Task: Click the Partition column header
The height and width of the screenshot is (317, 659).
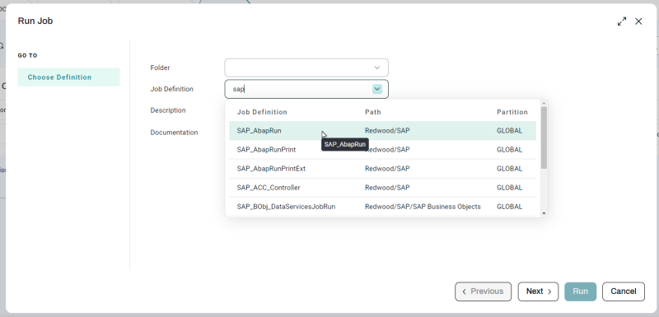Action: [512, 112]
